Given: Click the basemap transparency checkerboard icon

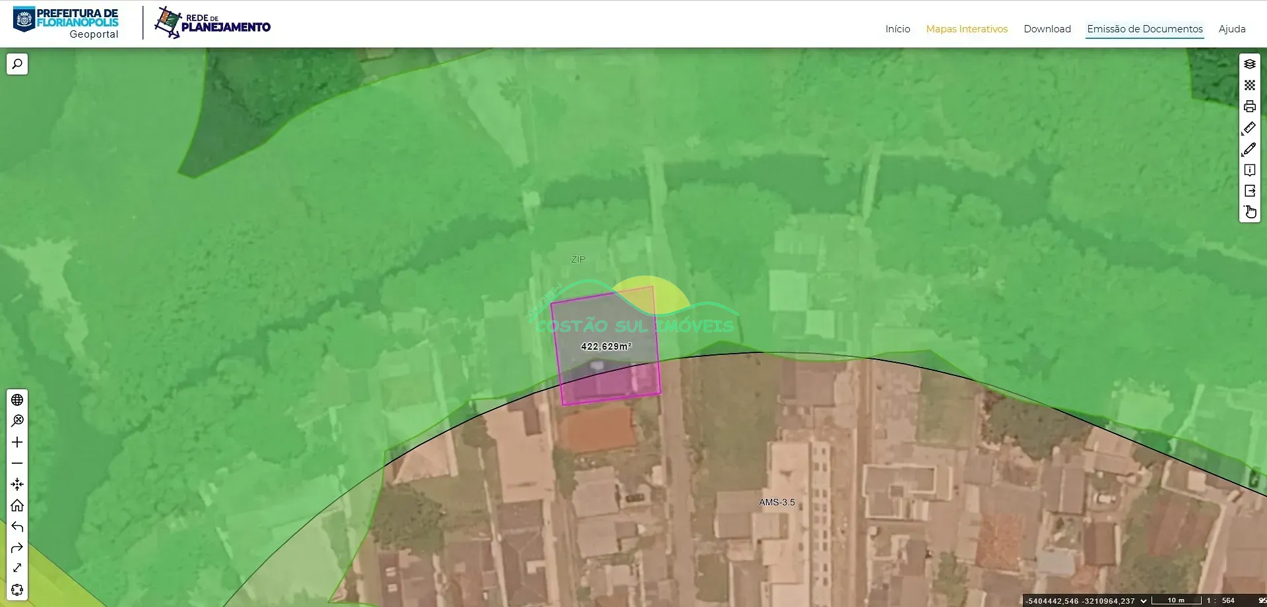Looking at the screenshot, I should 1250,85.
